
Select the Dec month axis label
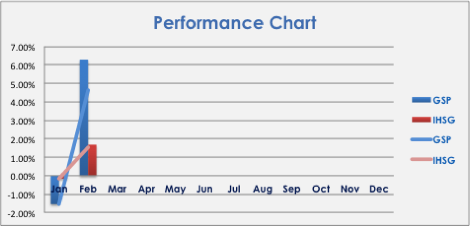click(379, 190)
